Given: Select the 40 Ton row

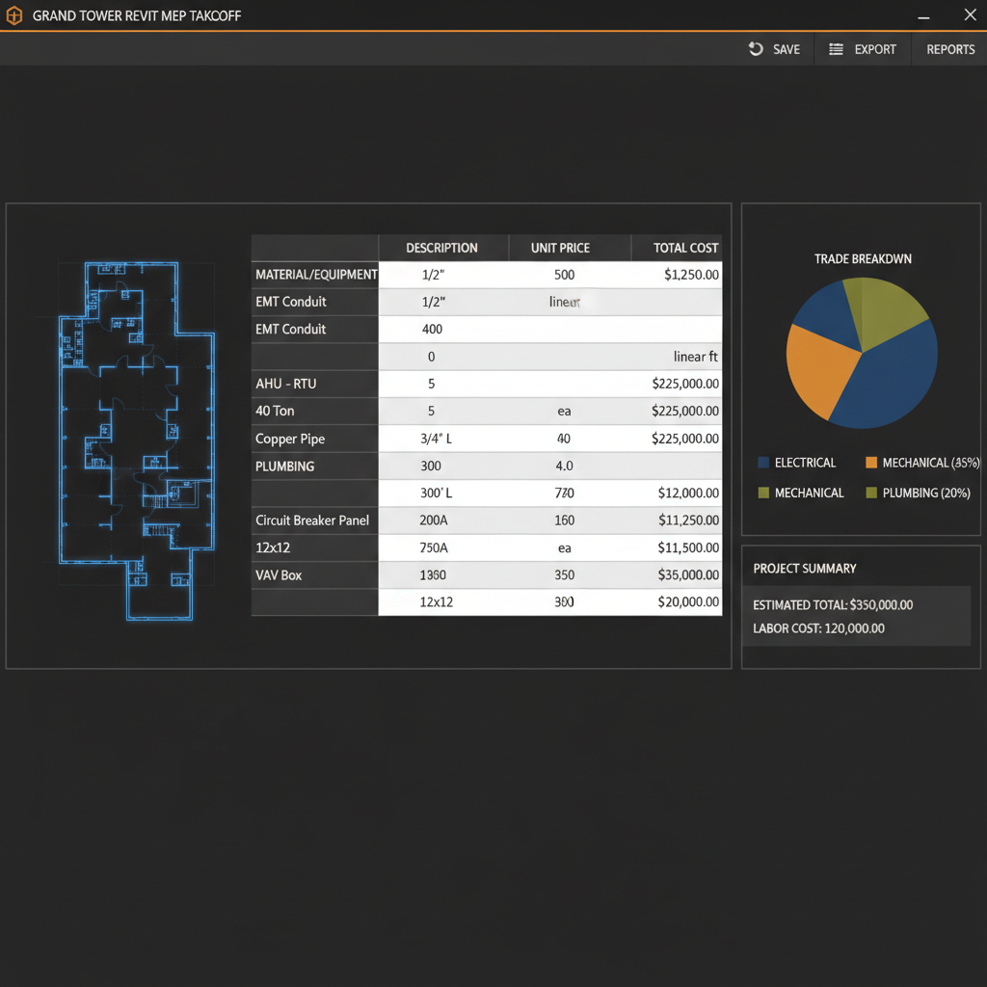Looking at the screenshot, I should point(487,411).
